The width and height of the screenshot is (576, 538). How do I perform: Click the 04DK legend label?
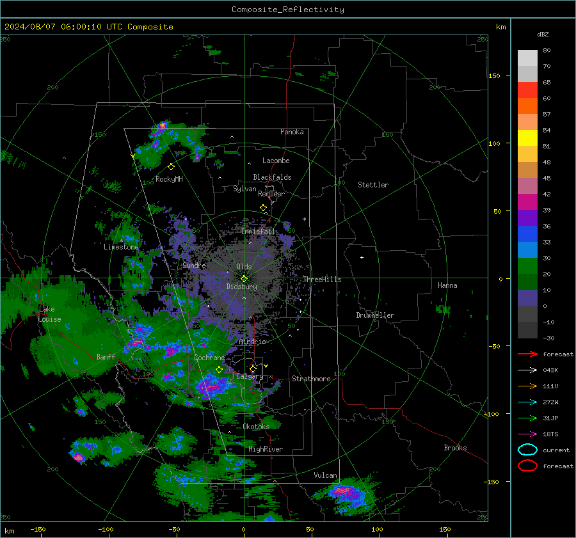coord(550,370)
